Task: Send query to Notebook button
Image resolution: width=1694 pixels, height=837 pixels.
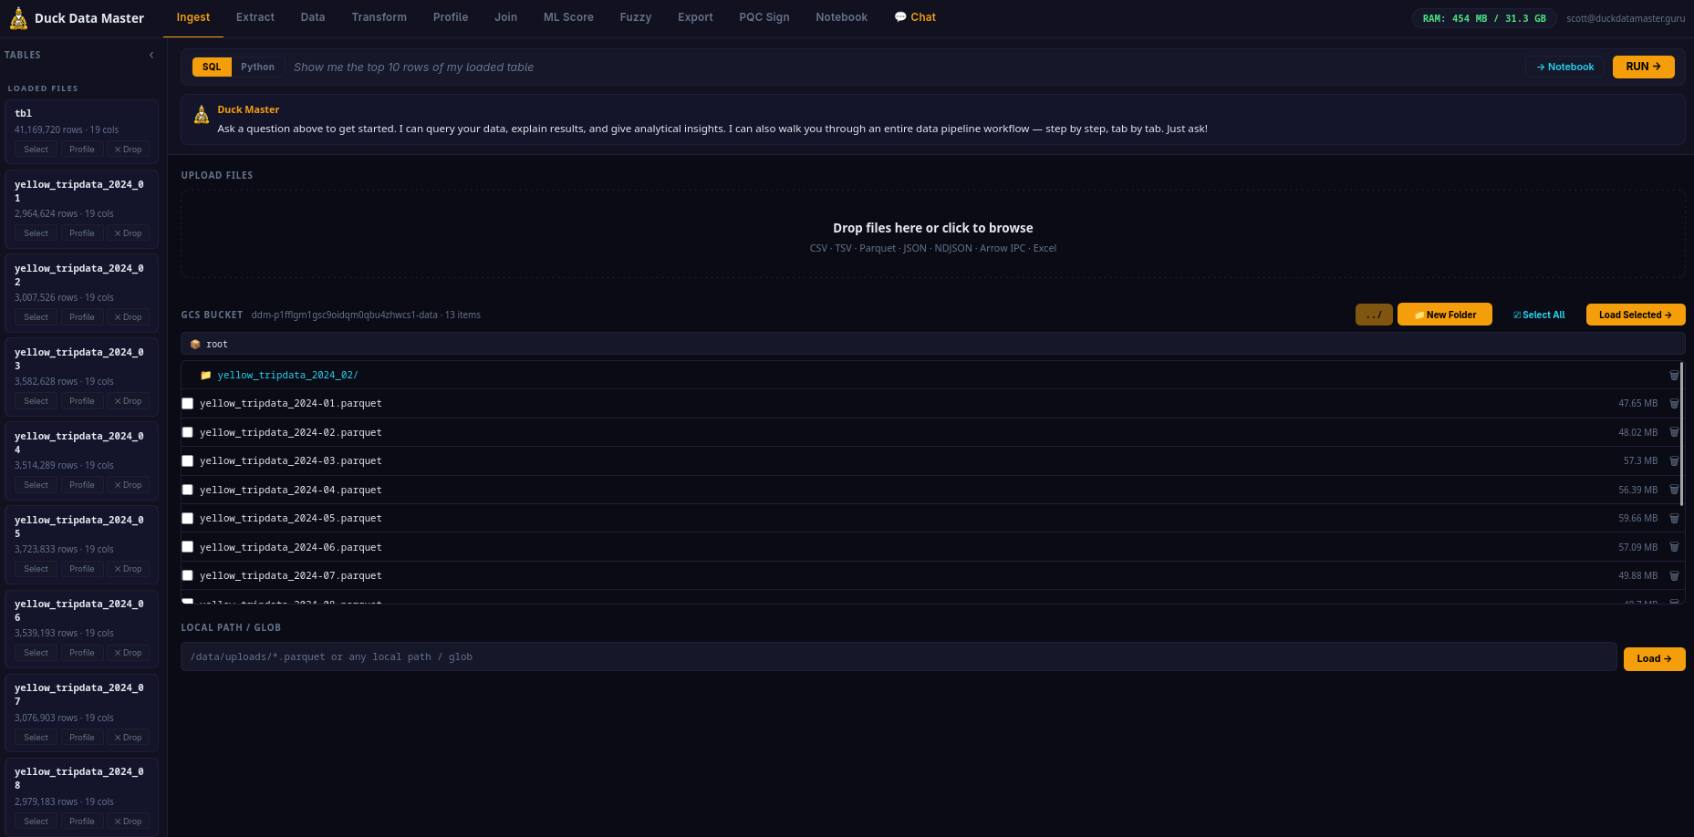Action: click(x=1565, y=67)
